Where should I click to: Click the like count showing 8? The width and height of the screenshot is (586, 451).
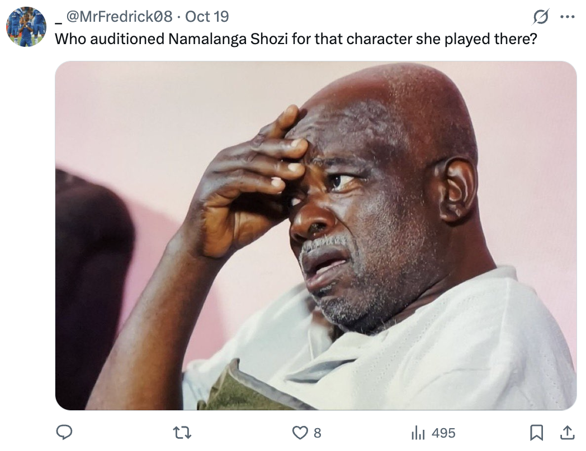coord(317,433)
